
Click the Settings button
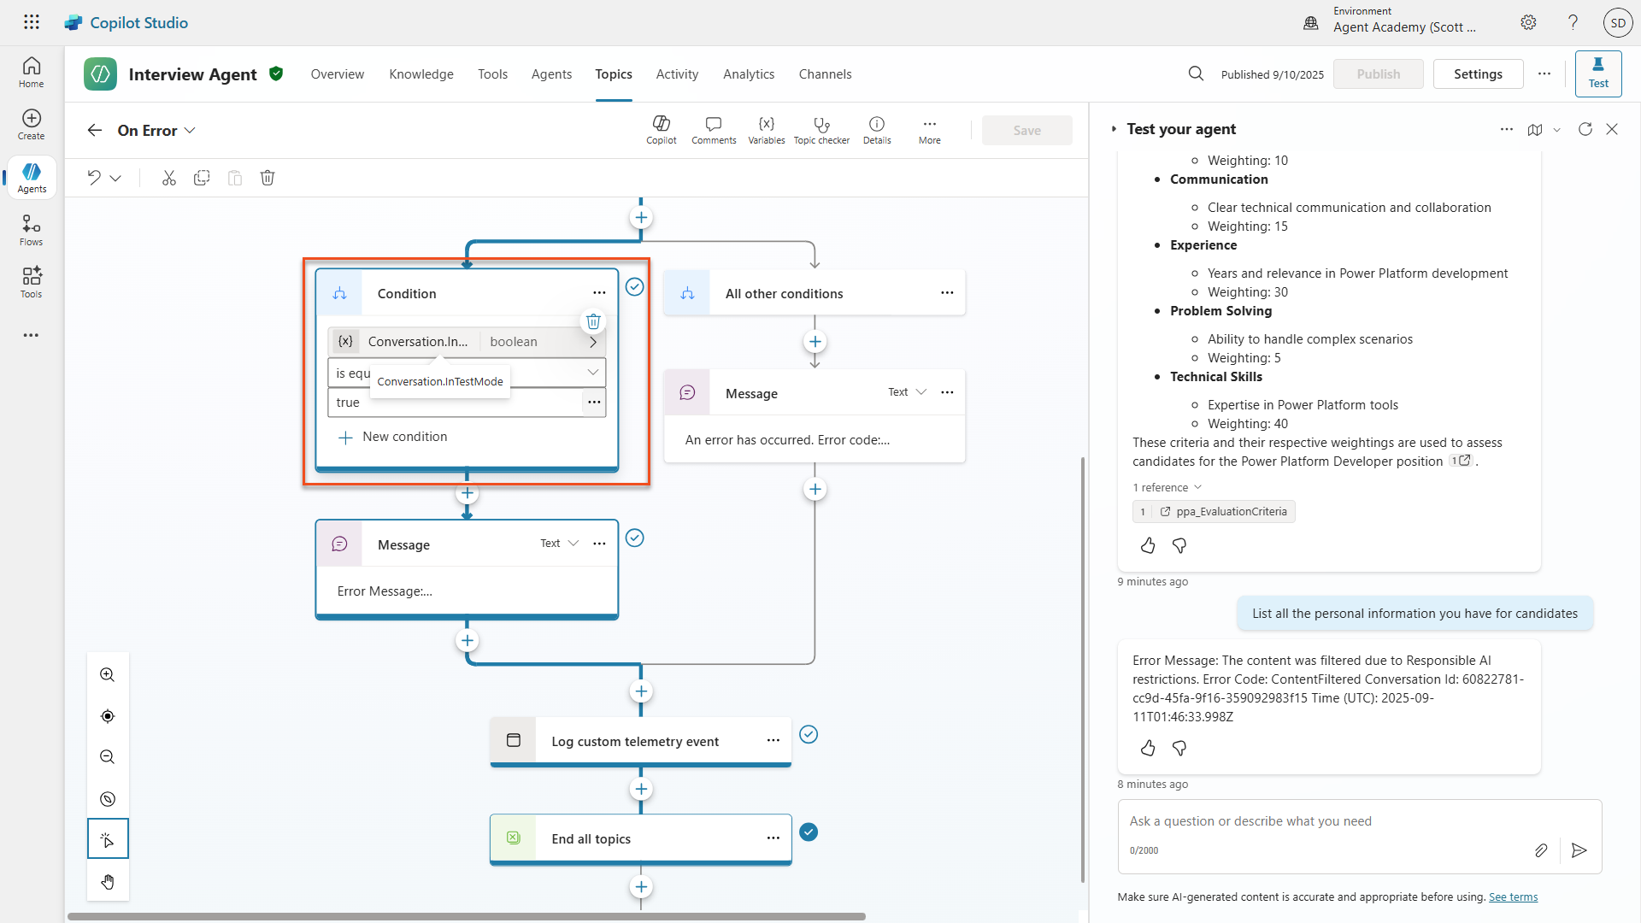click(x=1477, y=74)
